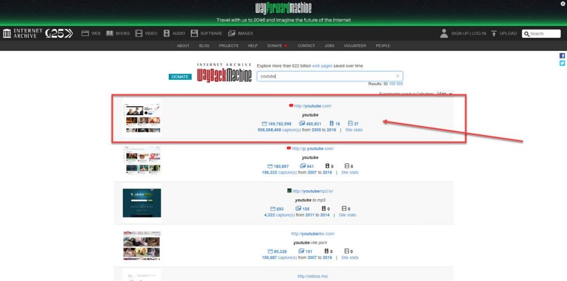567x281 pixels.
Task: Click the web page icon beside 180,897
Action: click(x=270, y=166)
